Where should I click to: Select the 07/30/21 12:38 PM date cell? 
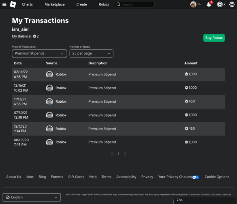pyautogui.click(x=21, y=115)
